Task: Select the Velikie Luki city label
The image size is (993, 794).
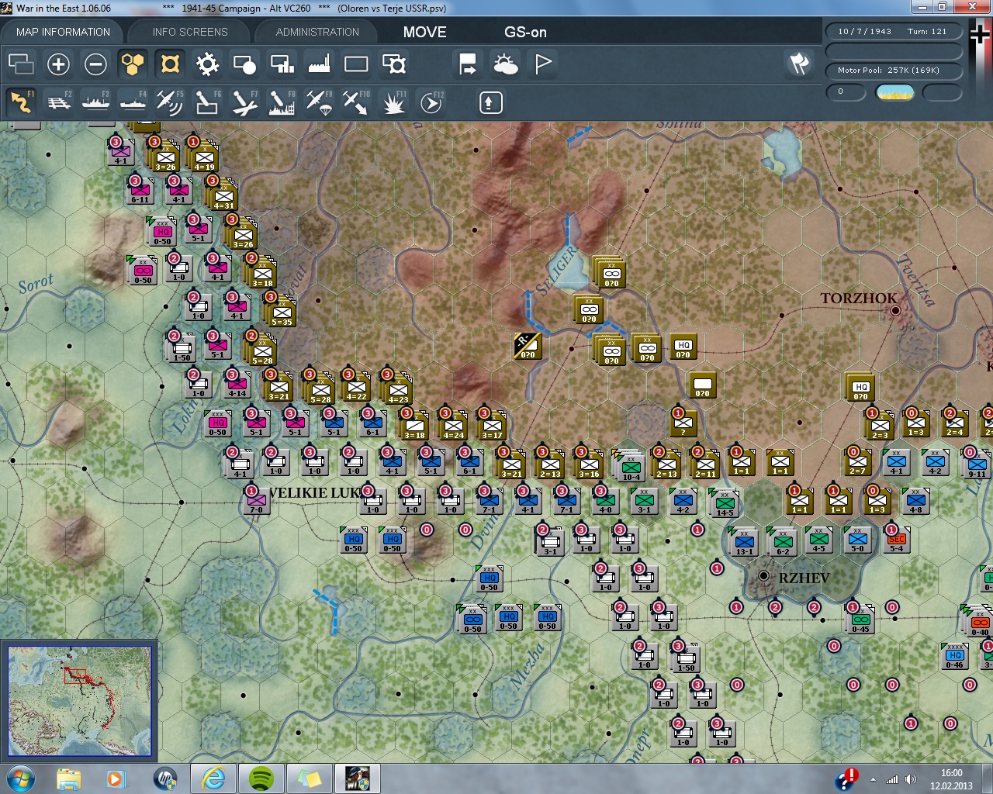Action: click(314, 493)
